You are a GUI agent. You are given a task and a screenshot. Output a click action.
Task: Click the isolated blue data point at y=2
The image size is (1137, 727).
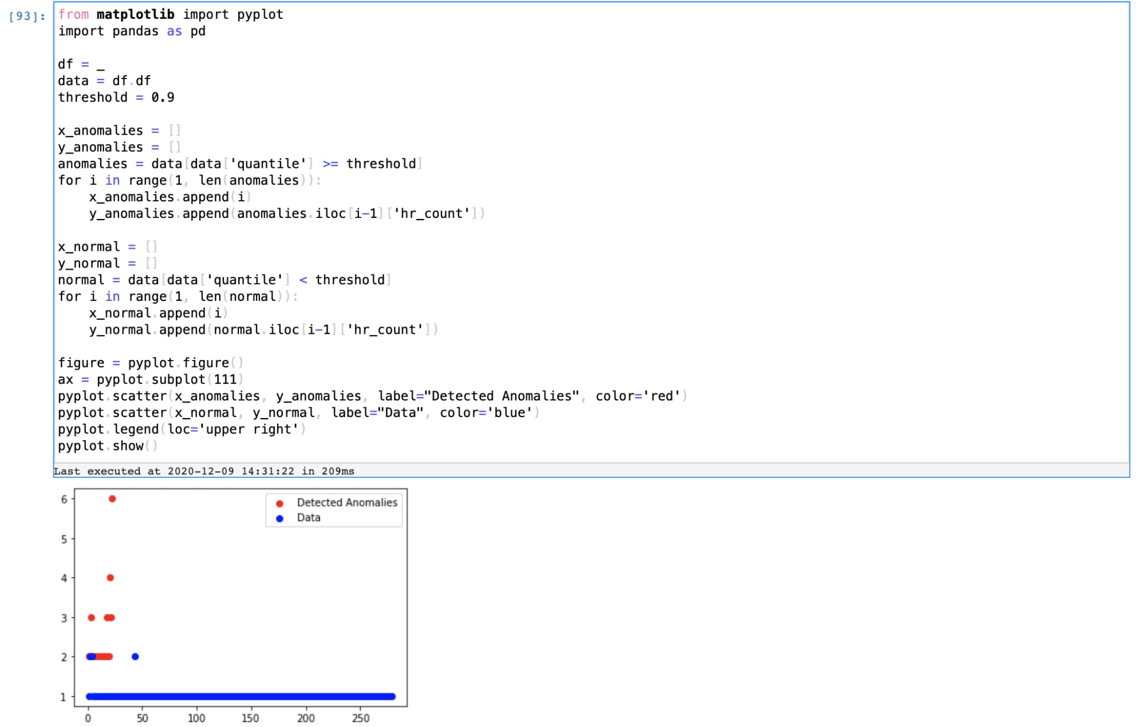135,656
